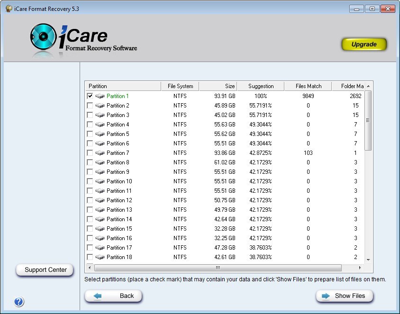Click the 9849 files match value
Screen dimensions: 400x314
point(308,96)
